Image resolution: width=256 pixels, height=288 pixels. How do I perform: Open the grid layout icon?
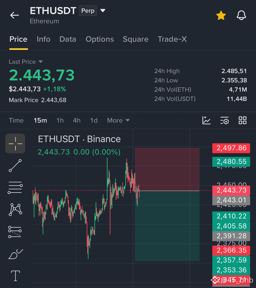(x=242, y=121)
